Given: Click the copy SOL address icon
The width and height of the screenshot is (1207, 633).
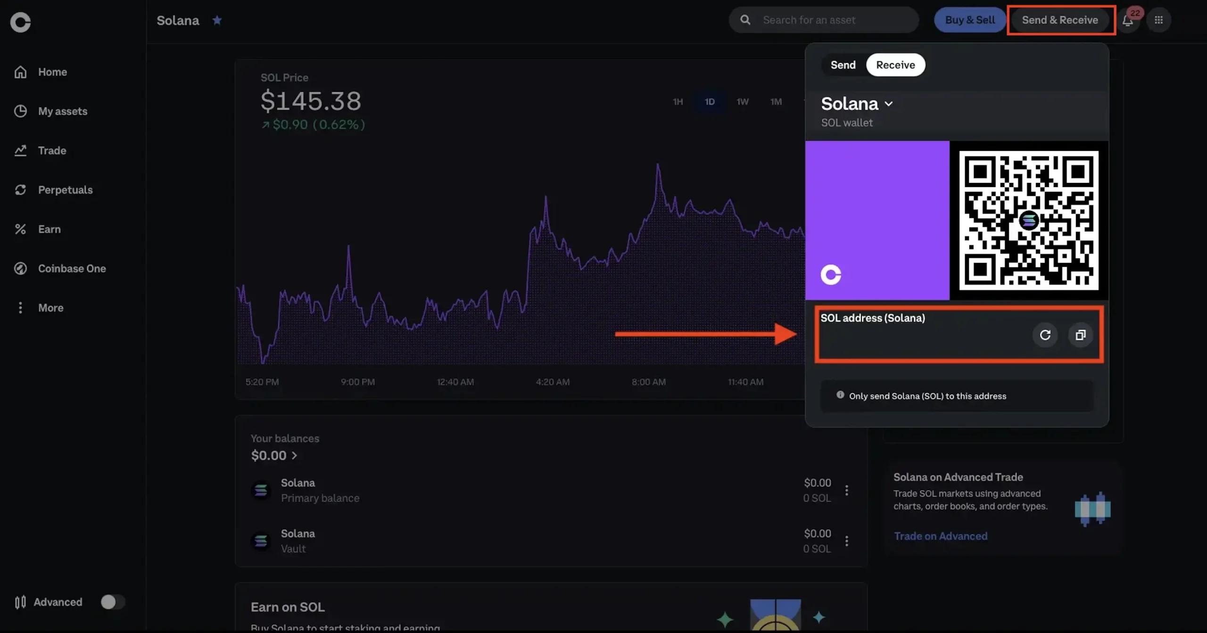Looking at the screenshot, I should (1080, 335).
